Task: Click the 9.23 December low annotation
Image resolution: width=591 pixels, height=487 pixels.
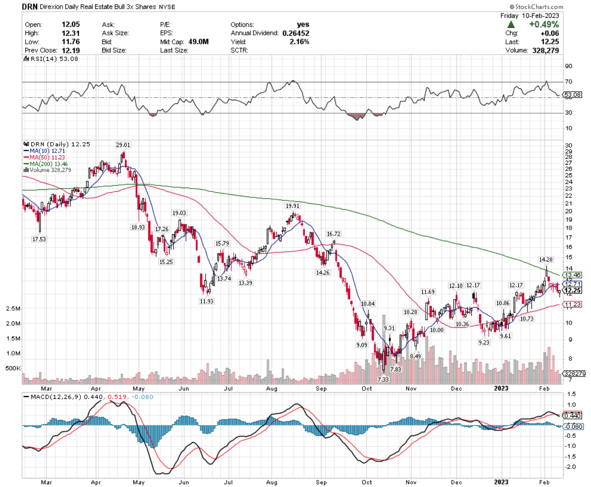Action: point(484,342)
